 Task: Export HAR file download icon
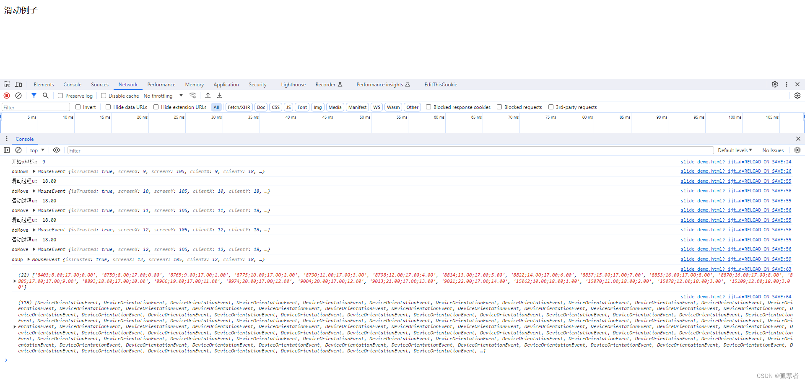tap(220, 96)
